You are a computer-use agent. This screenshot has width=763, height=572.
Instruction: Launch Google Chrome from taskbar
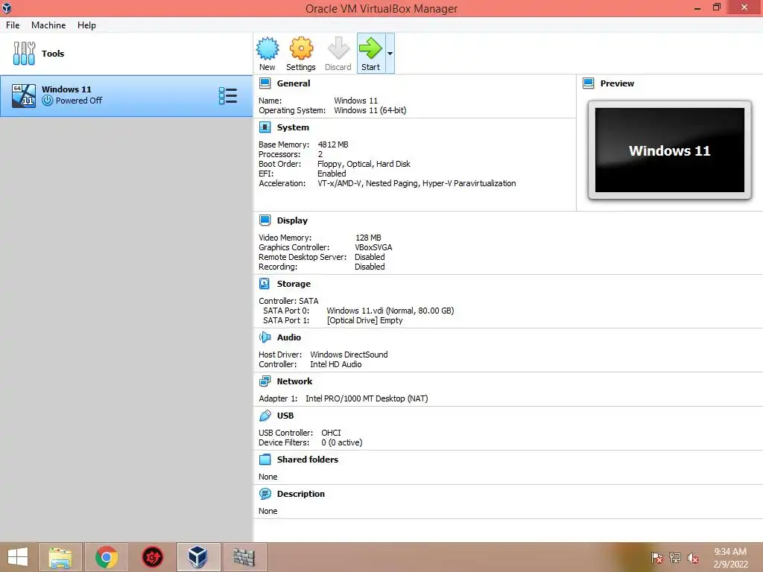pyautogui.click(x=107, y=557)
